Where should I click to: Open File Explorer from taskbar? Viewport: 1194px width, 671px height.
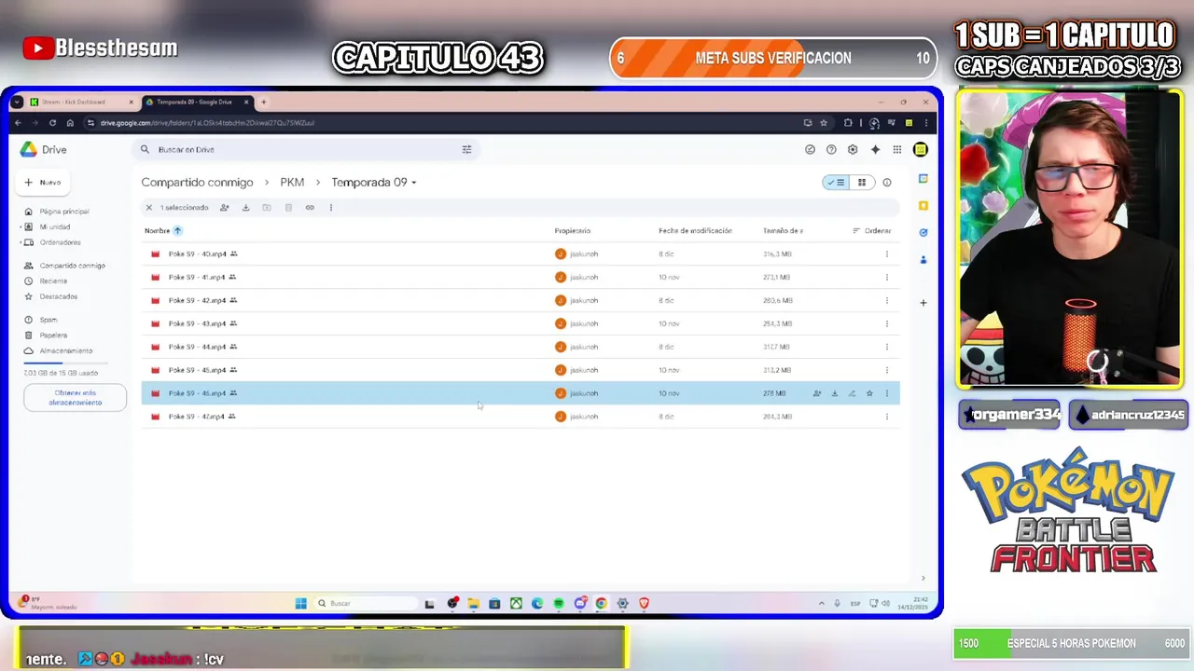click(x=473, y=603)
